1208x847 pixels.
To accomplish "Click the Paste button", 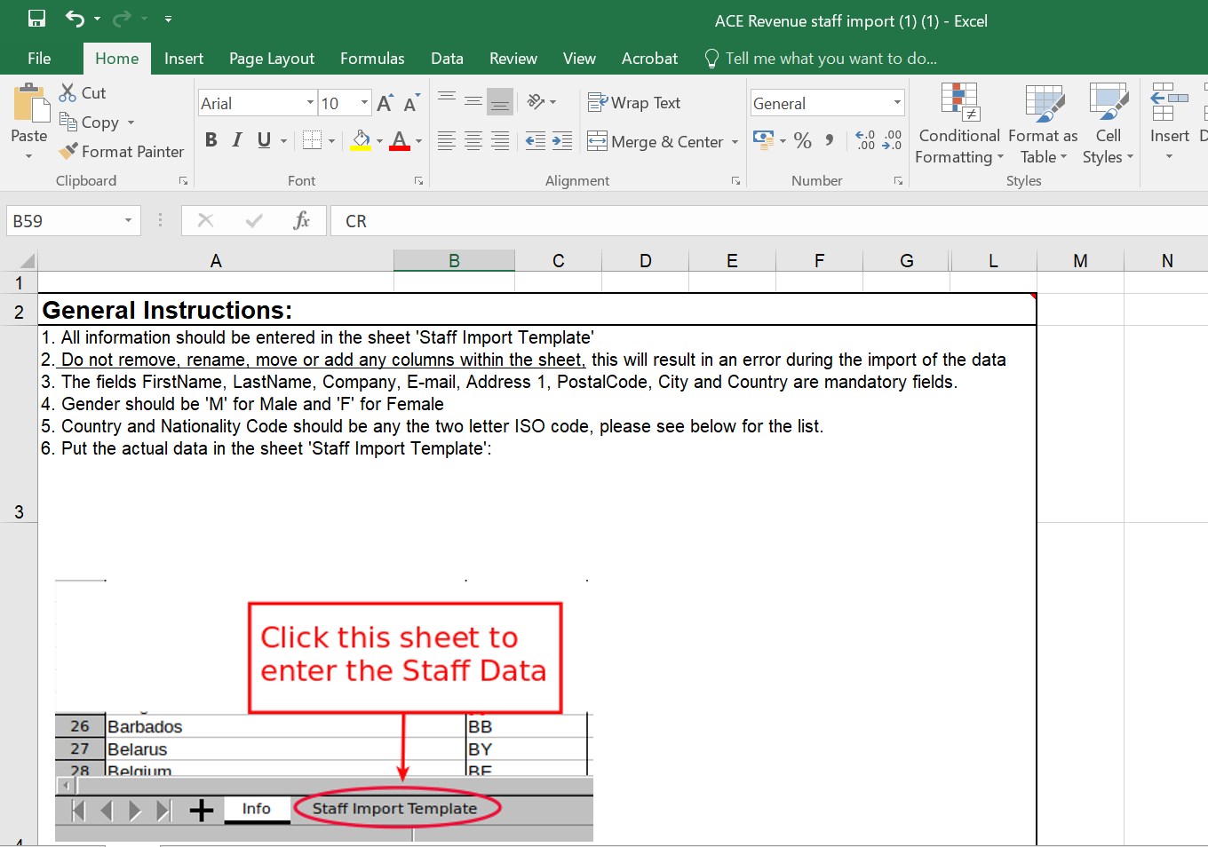I will (29, 122).
